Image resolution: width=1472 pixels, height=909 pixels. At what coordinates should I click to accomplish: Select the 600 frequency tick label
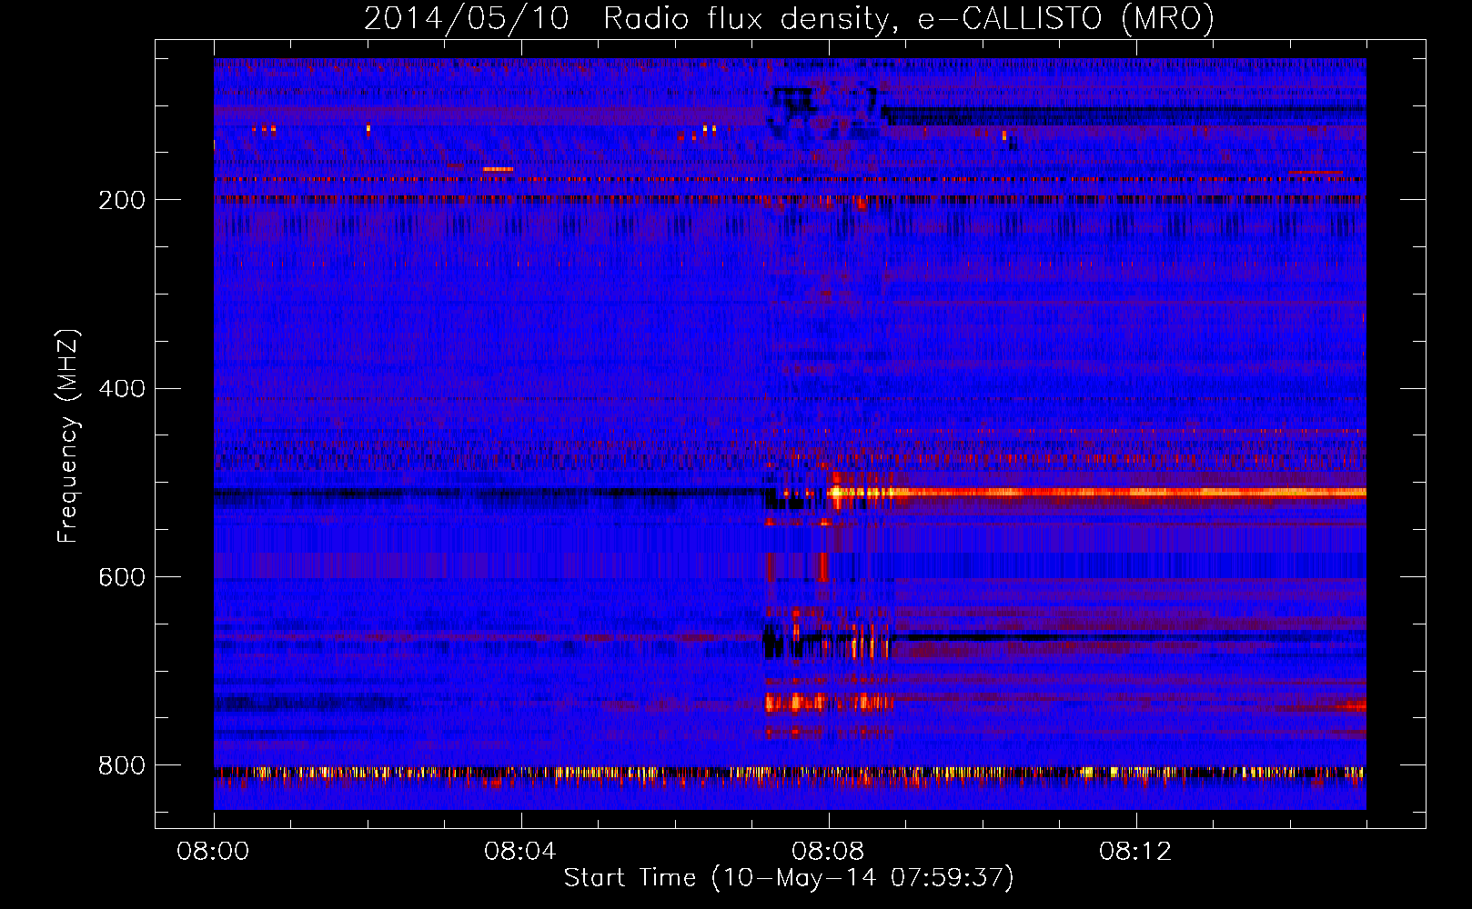click(122, 578)
